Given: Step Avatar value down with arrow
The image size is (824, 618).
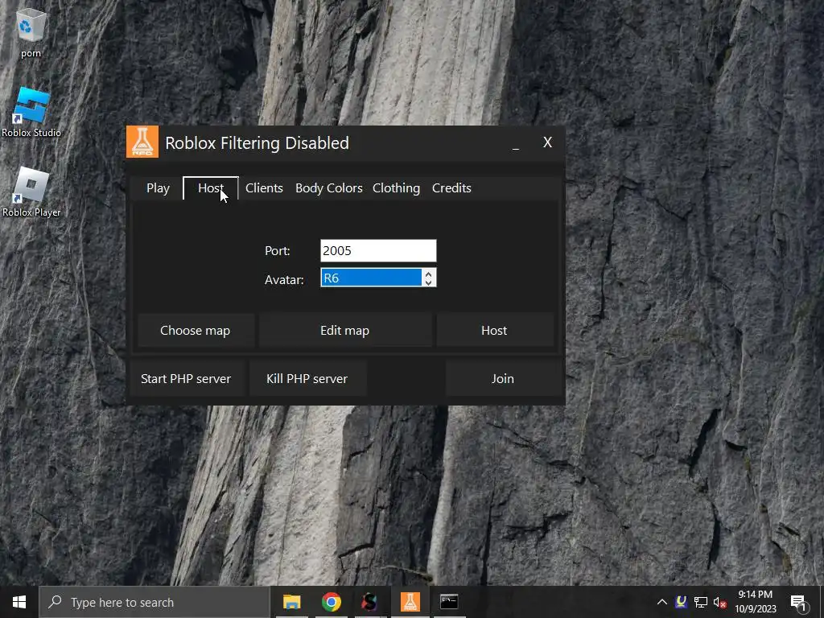Looking at the screenshot, I should pos(429,282).
